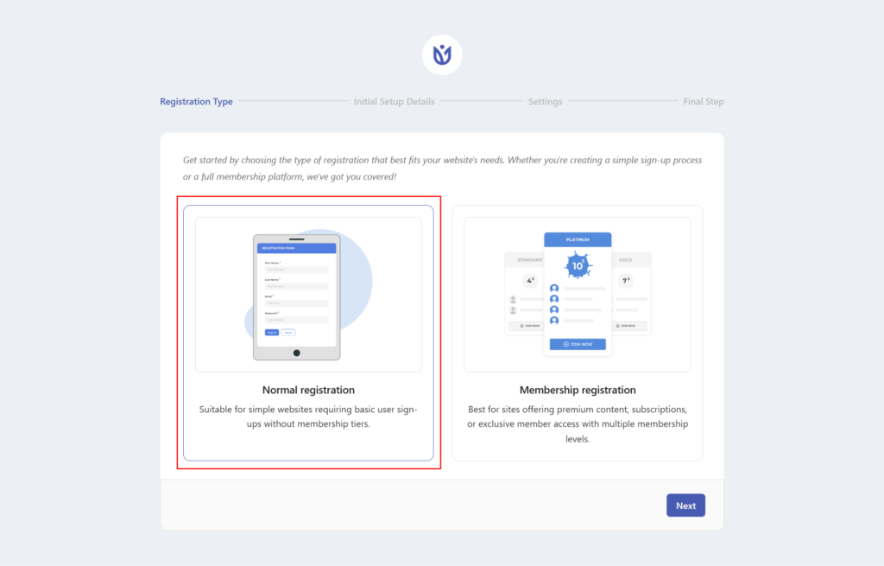Click the circle icon in Gold's JOIN NOW button
Image resolution: width=884 pixels, height=566 pixels.
(x=618, y=326)
